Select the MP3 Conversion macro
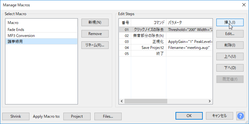Image resolution: width=249 pixels, height=124 pixels. coord(41,35)
